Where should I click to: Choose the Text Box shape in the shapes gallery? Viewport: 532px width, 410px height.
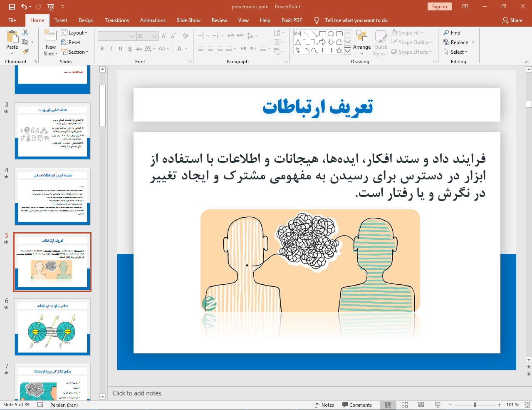pos(297,34)
